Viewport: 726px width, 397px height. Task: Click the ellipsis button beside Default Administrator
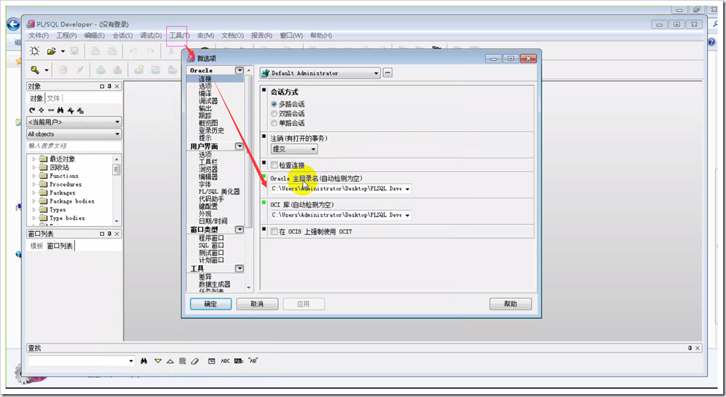[x=387, y=73]
